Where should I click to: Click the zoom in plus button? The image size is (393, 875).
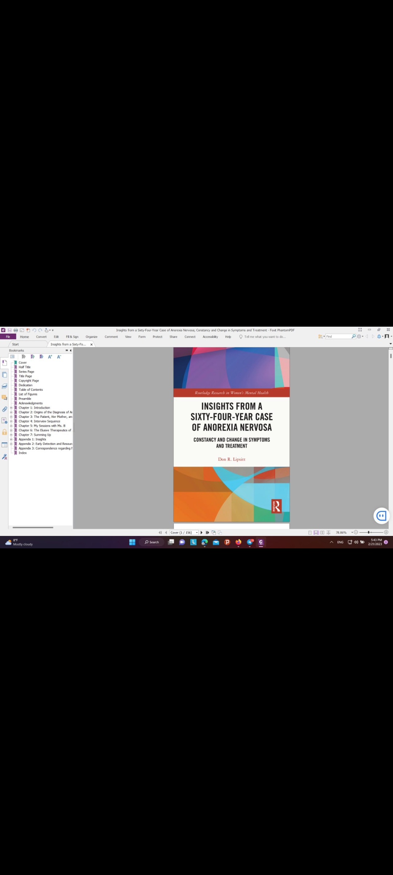click(386, 532)
